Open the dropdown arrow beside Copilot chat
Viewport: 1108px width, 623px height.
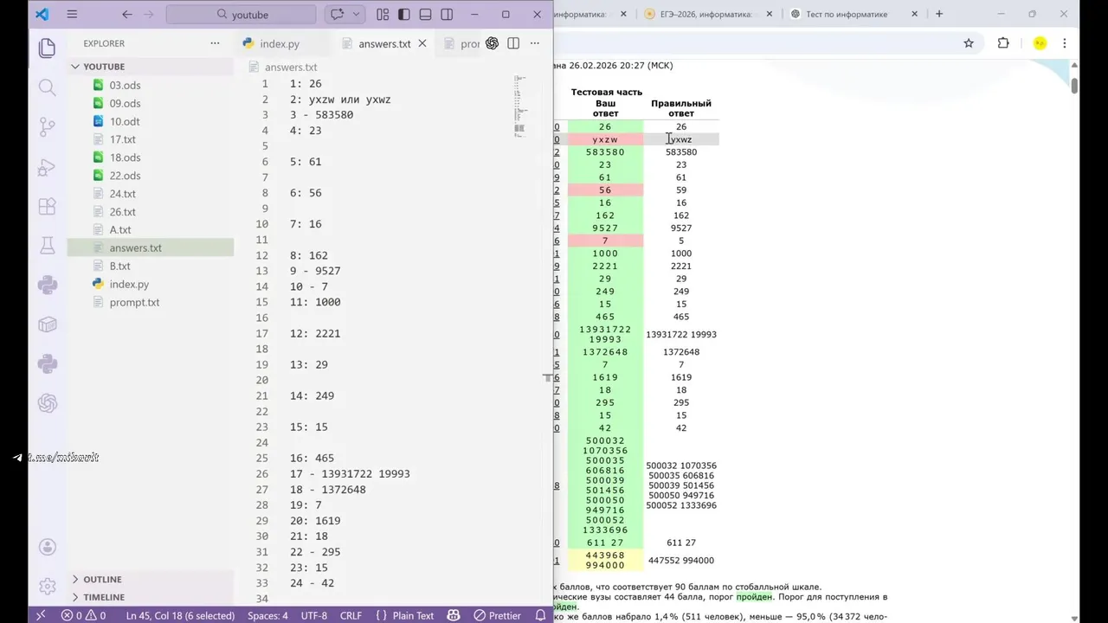click(356, 15)
